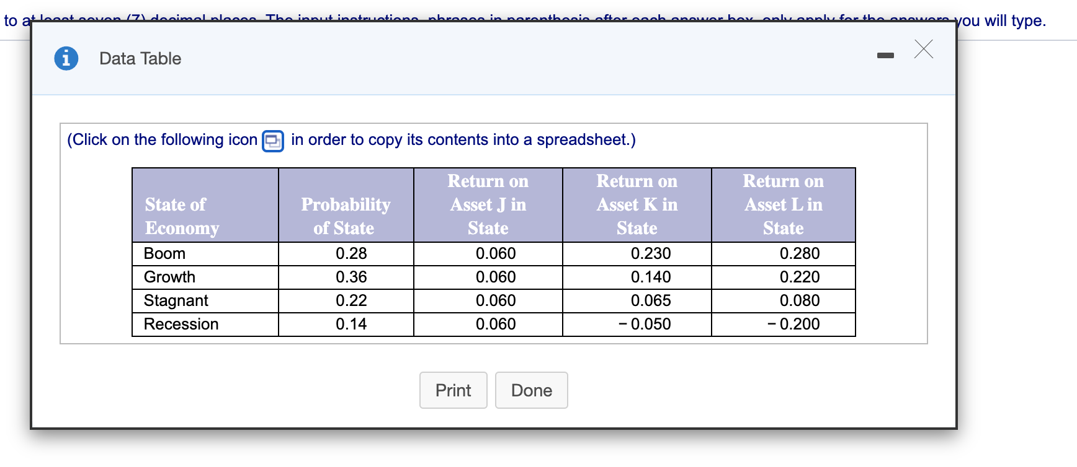
Task: Click Asset J return in Recession row
Action: 496,325
